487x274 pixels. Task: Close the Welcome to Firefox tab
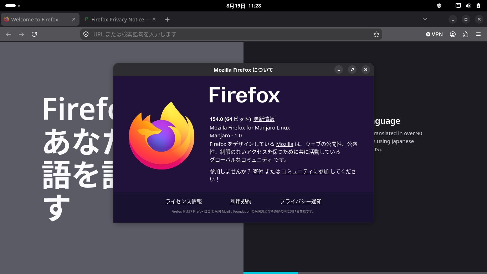(x=74, y=19)
